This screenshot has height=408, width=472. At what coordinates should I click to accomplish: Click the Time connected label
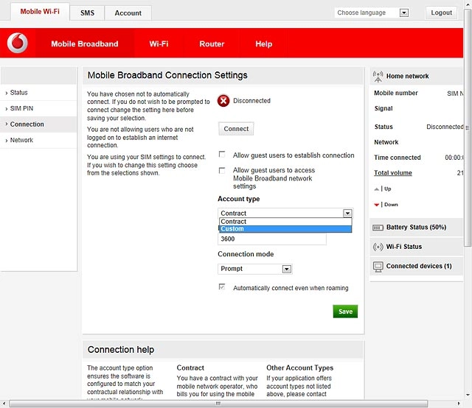pyautogui.click(x=397, y=158)
